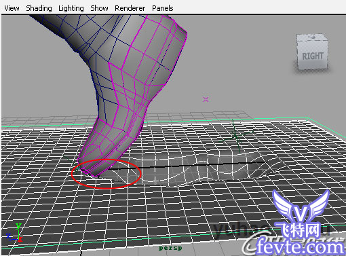
Task: Open the Renderer menu
Action: coord(130,8)
